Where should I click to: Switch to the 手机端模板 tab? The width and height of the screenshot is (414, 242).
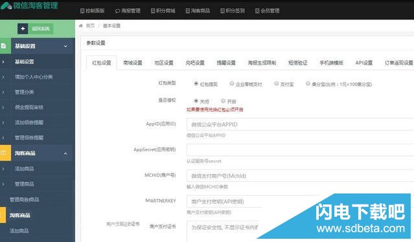pyautogui.click(x=331, y=63)
